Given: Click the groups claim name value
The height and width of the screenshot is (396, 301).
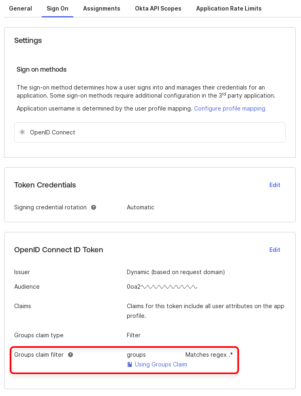Looking at the screenshot, I should (136, 355).
